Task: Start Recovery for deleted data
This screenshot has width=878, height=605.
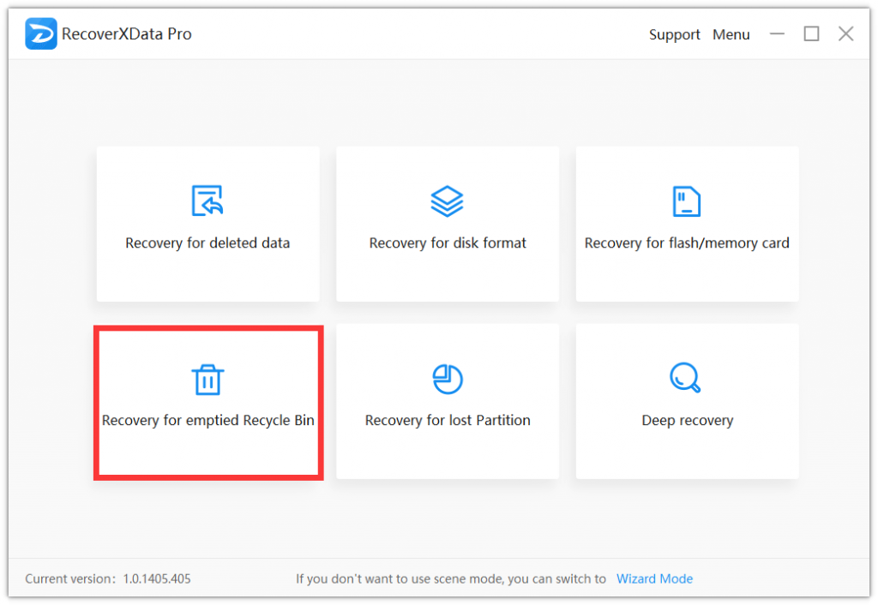Action: point(207,224)
